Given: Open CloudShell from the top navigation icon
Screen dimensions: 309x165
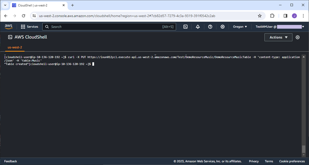Looking at the screenshot, I should click(x=186, y=27).
